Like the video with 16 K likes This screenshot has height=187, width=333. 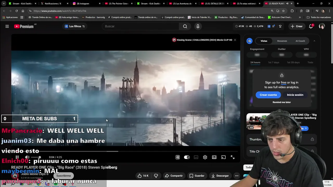(x=143, y=176)
